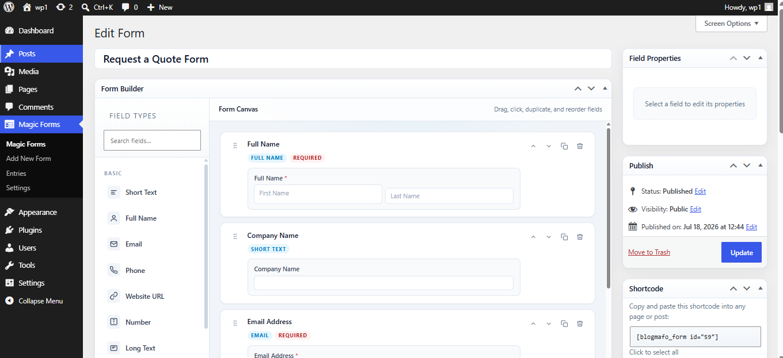Open Dashboard in the admin menu
The height and width of the screenshot is (358, 783).
41,30
